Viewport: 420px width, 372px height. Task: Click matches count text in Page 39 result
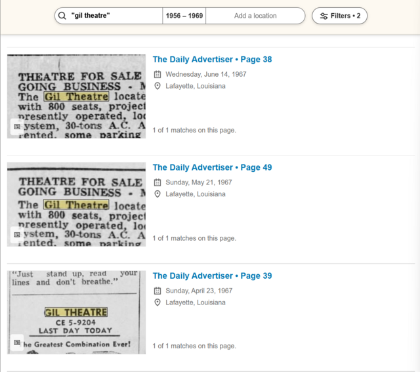pos(194,346)
